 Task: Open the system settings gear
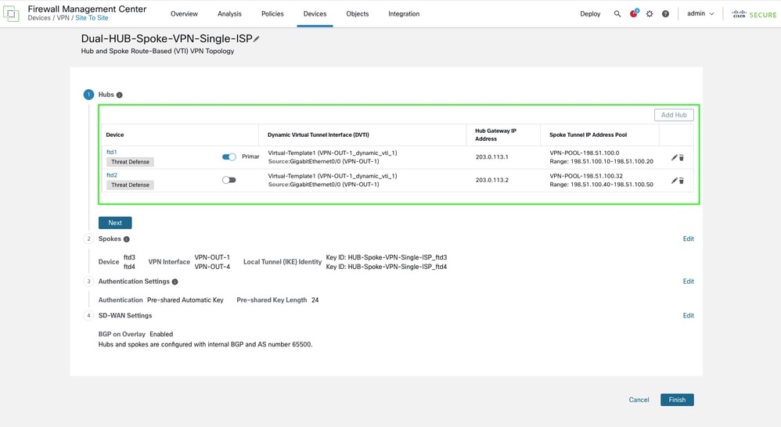pyautogui.click(x=650, y=14)
